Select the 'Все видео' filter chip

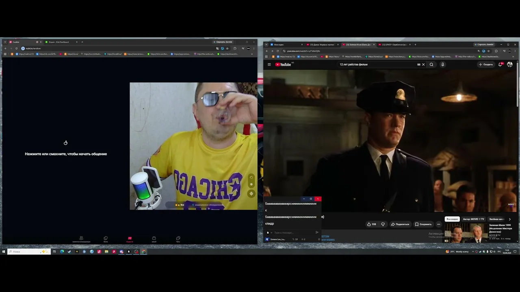click(452, 219)
